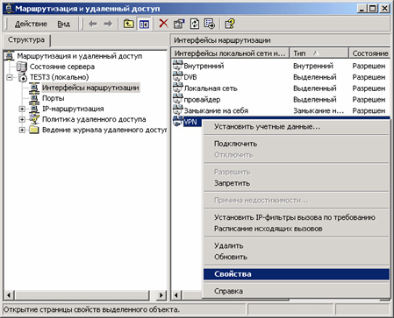Click the left tree pane's right scroll arrow
394x318 pixels.
pos(161,295)
